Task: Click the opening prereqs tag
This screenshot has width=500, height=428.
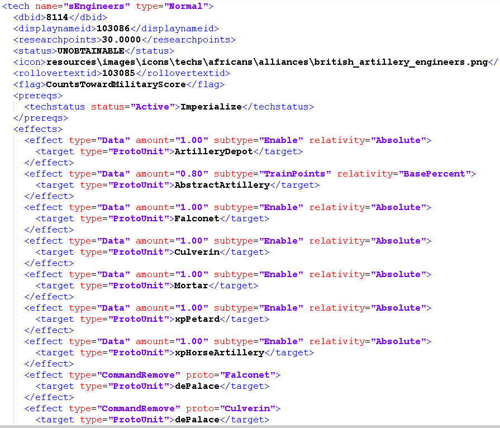Action: (38, 96)
